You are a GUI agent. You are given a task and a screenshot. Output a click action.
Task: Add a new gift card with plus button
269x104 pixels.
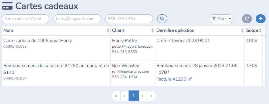tap(260, 19)
